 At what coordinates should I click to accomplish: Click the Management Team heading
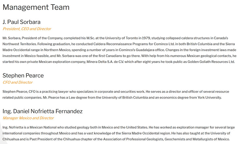[36, 7]
